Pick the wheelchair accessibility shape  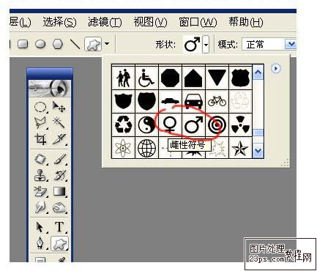pyautogui.click(x=146, y=78)
